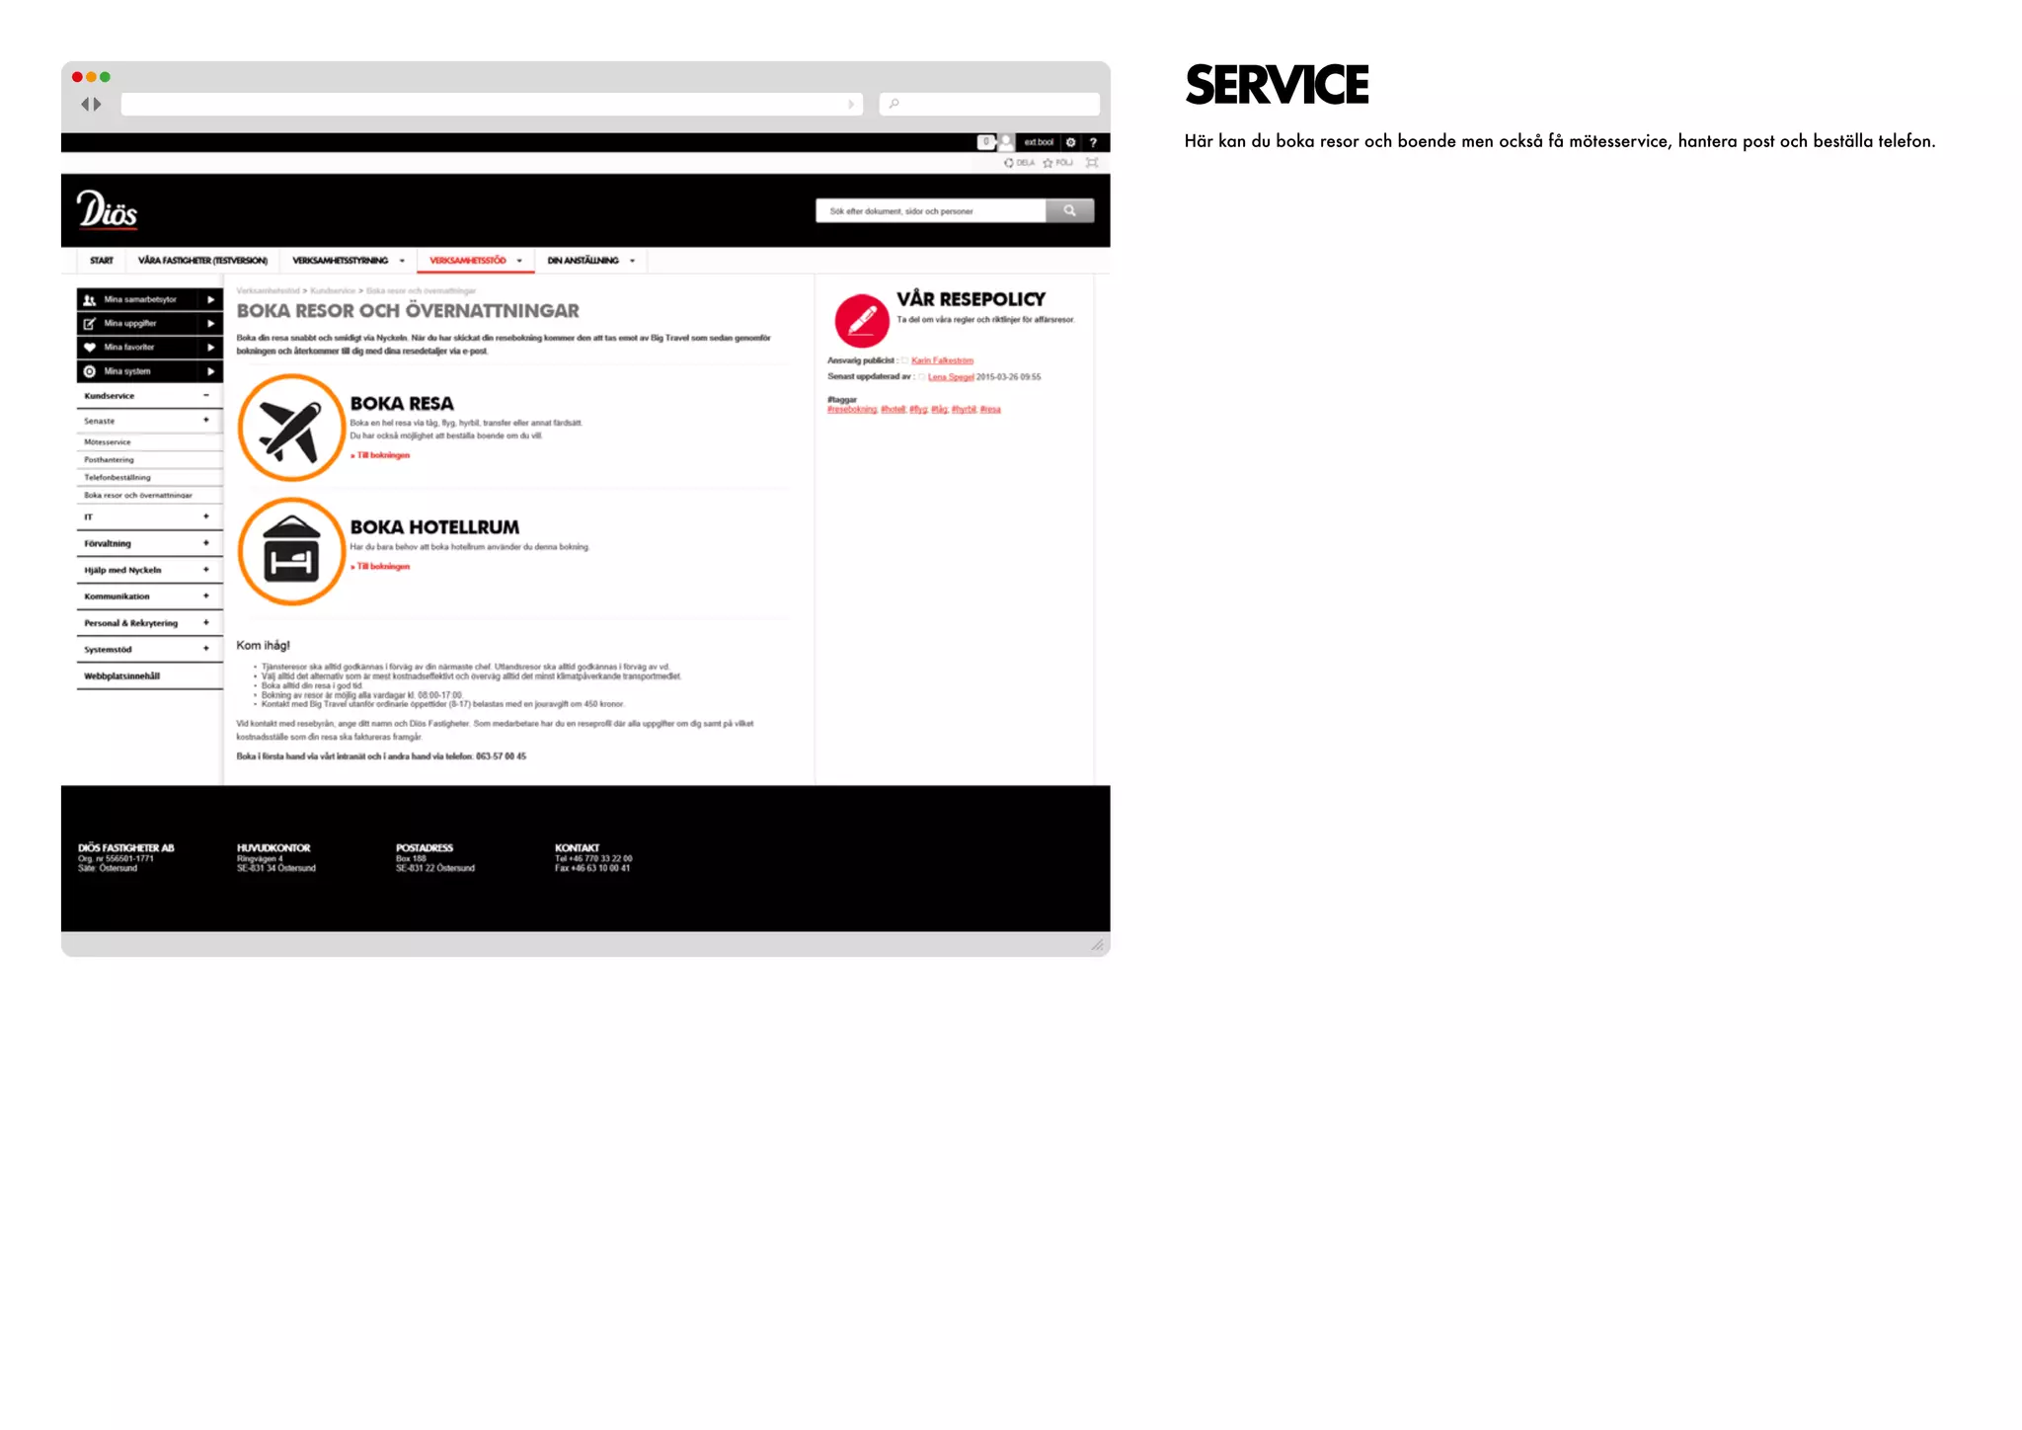
Task: Open the notification counter badge
Action: [985, 142]
